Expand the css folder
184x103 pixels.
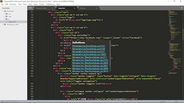click(4, 14)
